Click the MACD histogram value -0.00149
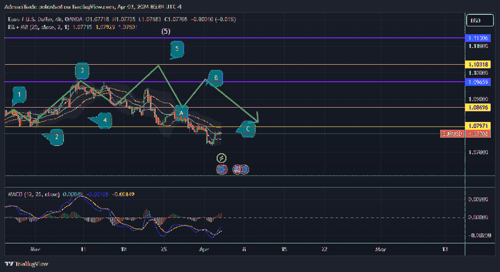This screenshot has width=500, height=272. [123, 194]
